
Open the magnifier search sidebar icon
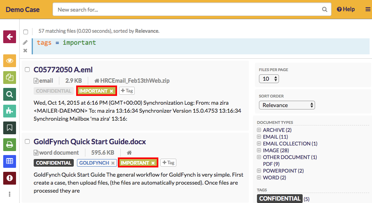(x=10, y=94)
